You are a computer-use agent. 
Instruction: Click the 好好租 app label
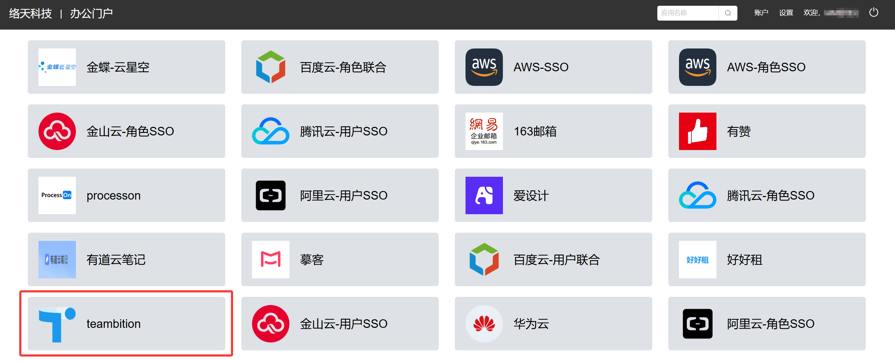(745, 260)
